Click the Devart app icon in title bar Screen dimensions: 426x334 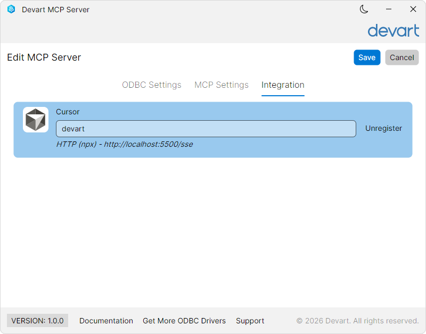(x=11, y=9)
